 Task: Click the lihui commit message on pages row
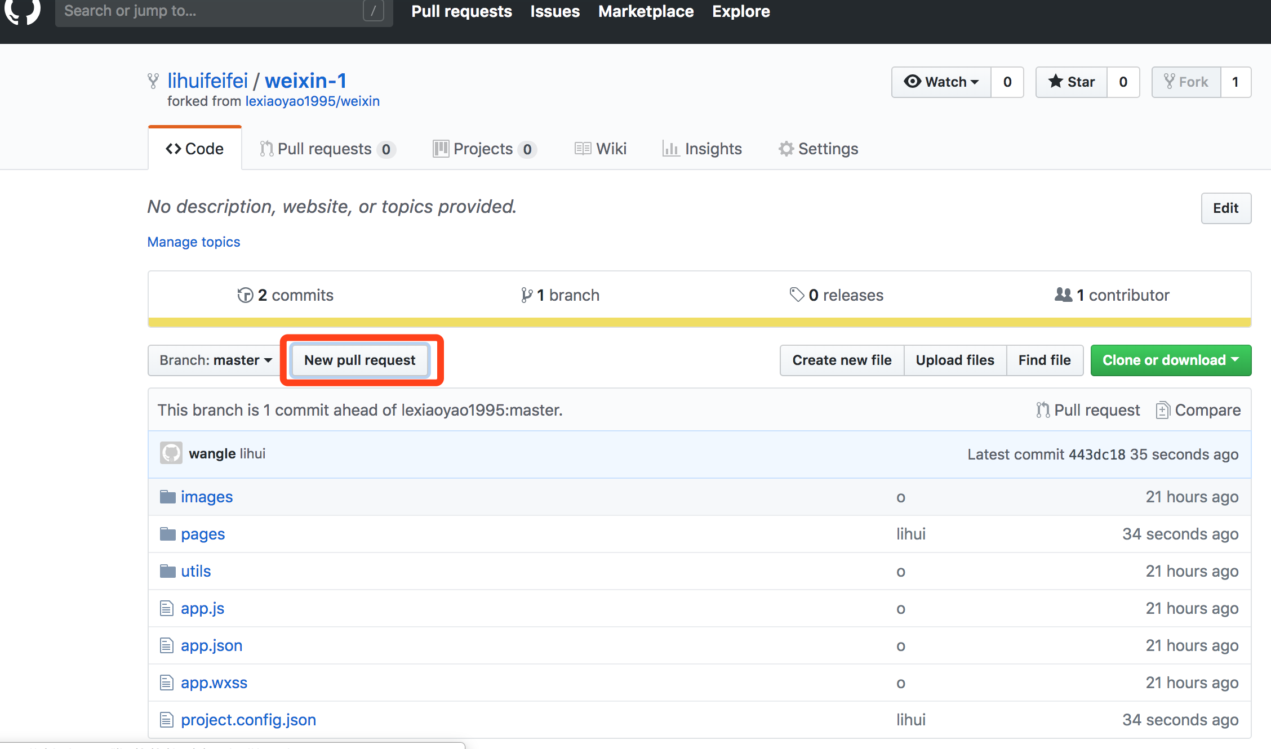coord(911,534)
